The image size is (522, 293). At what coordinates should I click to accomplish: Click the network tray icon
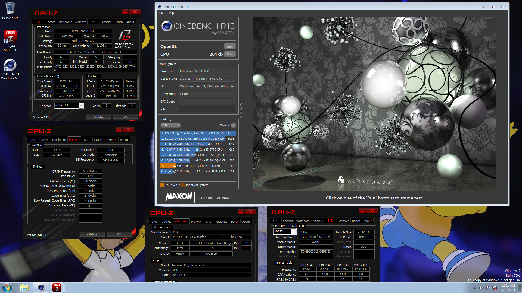495,288
